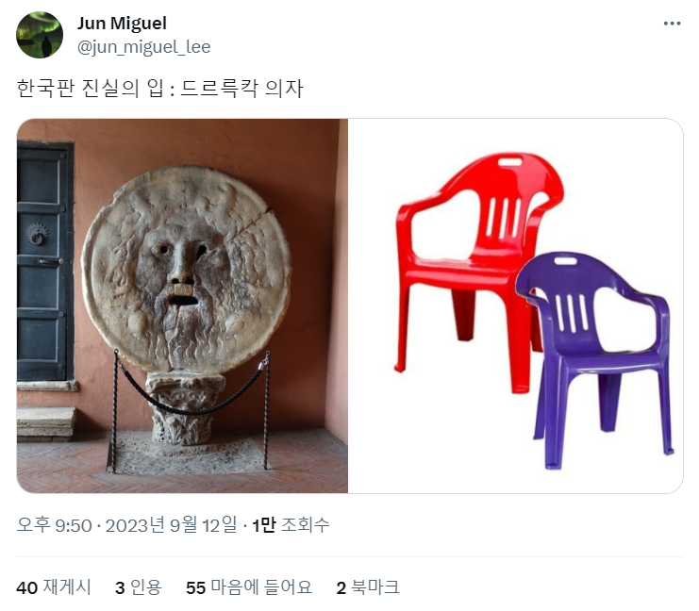The image size is (699, 611).
Task: Click the stone face's open mouth
Action: click(184, 301)
